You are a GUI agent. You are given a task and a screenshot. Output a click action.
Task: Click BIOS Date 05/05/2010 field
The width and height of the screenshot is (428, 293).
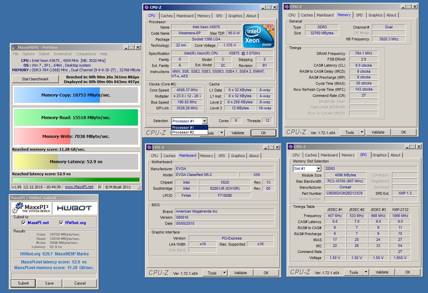point(224,223)
